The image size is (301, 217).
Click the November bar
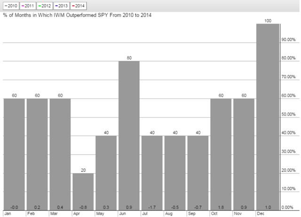pos(244,154)
